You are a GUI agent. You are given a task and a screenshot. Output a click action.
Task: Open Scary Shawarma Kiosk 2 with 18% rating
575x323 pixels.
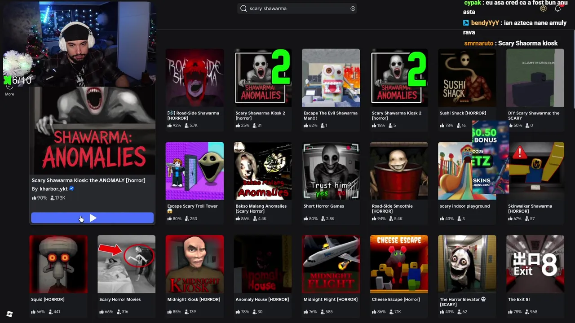coord(399,78)
